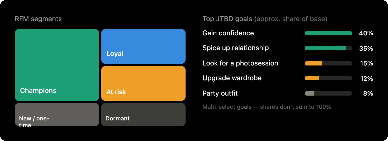Click the Look for a photosession label
Image resolution: width=388 pixels, height=141 pixels.
240,63
